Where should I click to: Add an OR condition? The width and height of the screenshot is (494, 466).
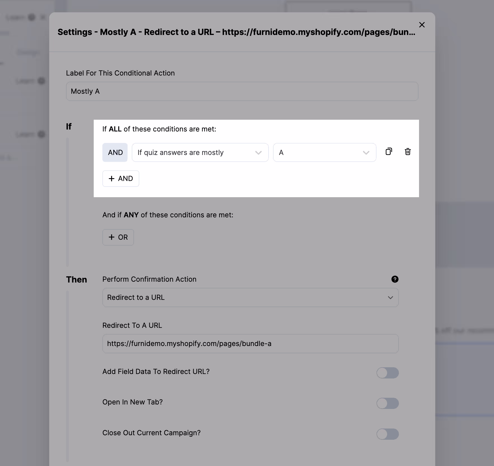click(118, 237)
